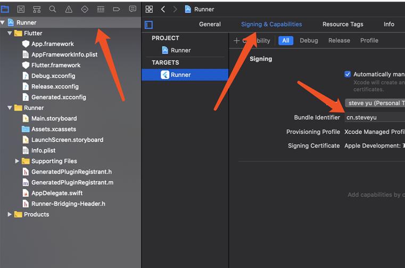Click the Runner project icon under PROJECT
The height and width of the screenshot is (268, 405).
[x=165, y=50]
